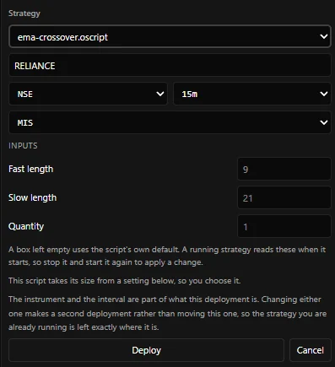This screenshot has width=335, height=367.
Task: Click the Fast length input box
Action: pos(284,169)
